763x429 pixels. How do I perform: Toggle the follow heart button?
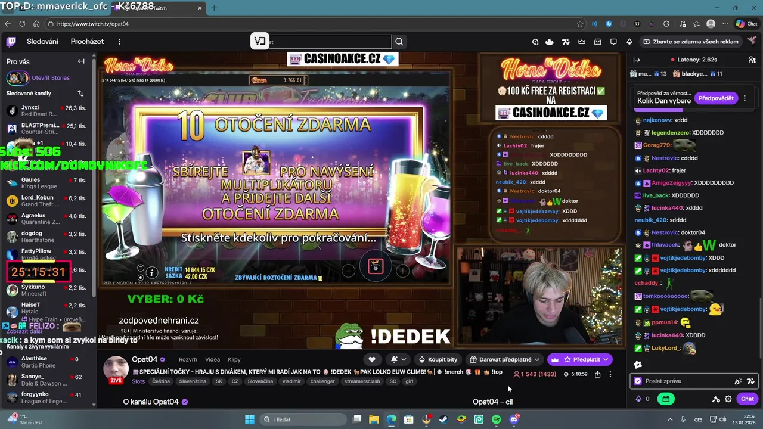[x=372, y=359]
